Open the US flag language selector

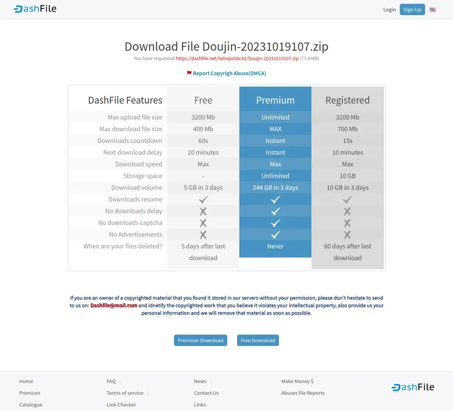[433, 9]
